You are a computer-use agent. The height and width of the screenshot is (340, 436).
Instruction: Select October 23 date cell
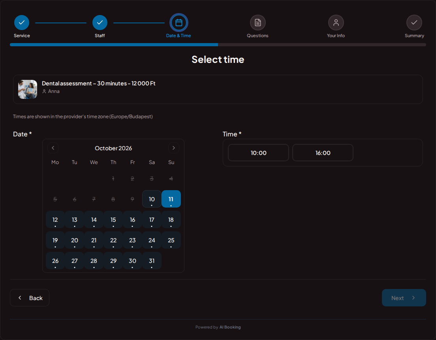pos(132,240)
